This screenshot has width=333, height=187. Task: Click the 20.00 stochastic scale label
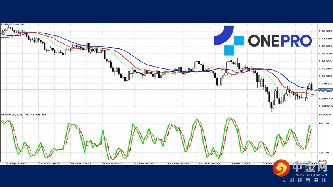(x=325, y=152)
